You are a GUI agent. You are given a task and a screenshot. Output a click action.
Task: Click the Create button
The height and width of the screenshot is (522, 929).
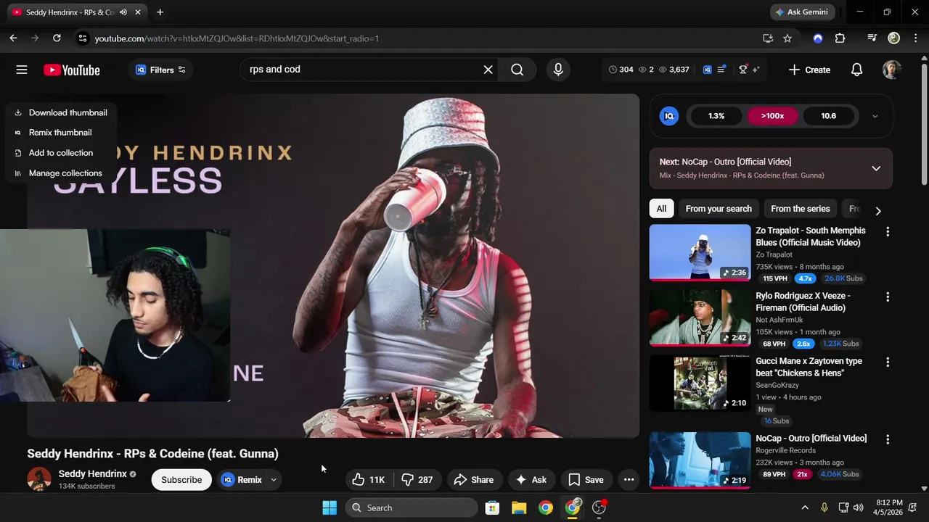click(809, 70)
